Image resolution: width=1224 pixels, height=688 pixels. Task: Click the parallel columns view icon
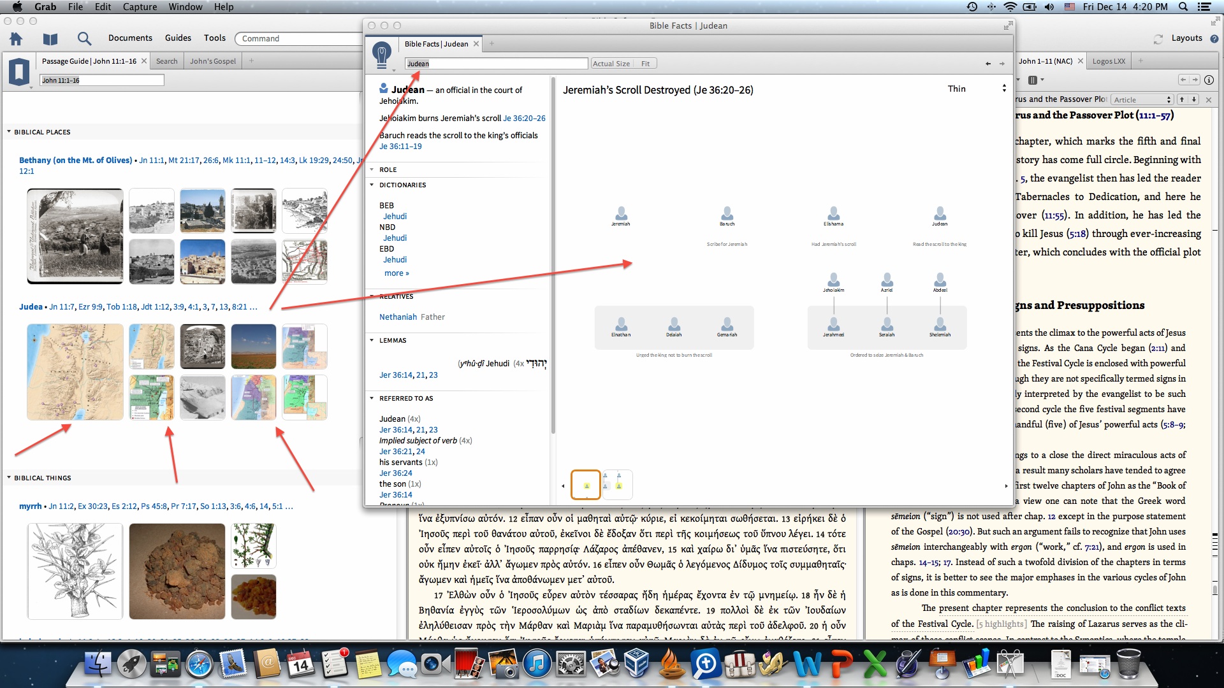[x=1032, y=80]
